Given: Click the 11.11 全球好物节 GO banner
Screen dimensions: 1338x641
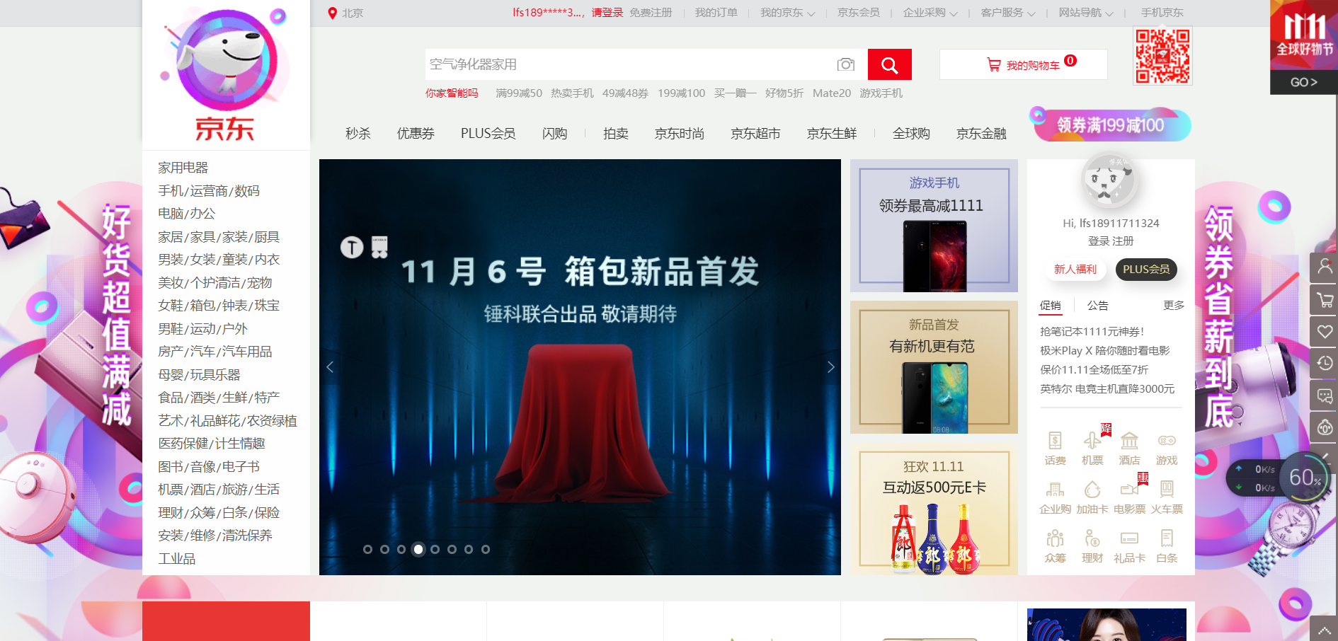Looking at the screenshot, I should pyautogui.click(x=1304, y=47).
